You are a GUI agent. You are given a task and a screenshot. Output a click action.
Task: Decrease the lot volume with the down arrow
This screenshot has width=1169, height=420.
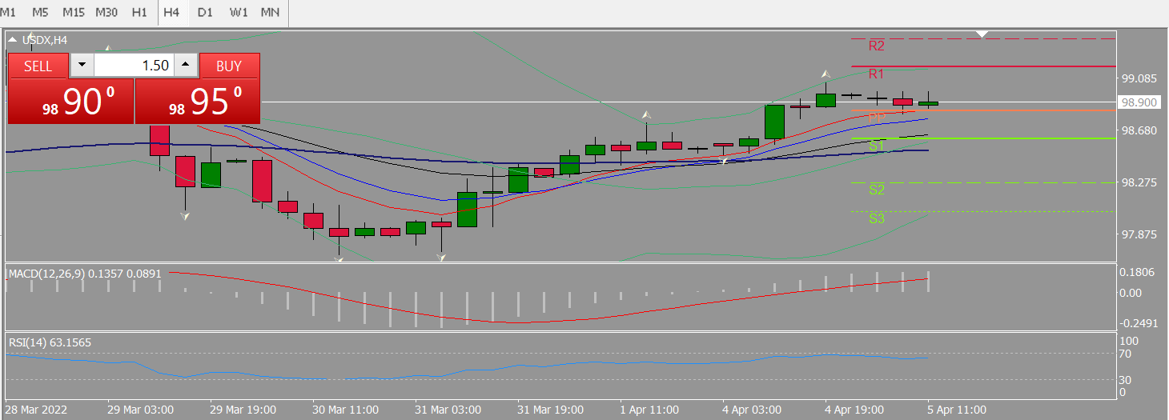coord(82,66)
